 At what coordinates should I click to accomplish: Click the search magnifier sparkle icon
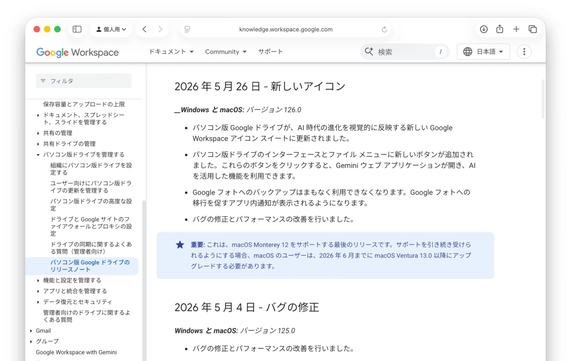(x=369, y=52)
